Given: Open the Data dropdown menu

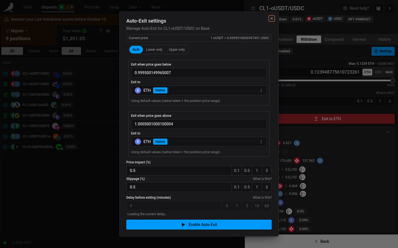Looking at the screenshot, I should tap(135, 7).
